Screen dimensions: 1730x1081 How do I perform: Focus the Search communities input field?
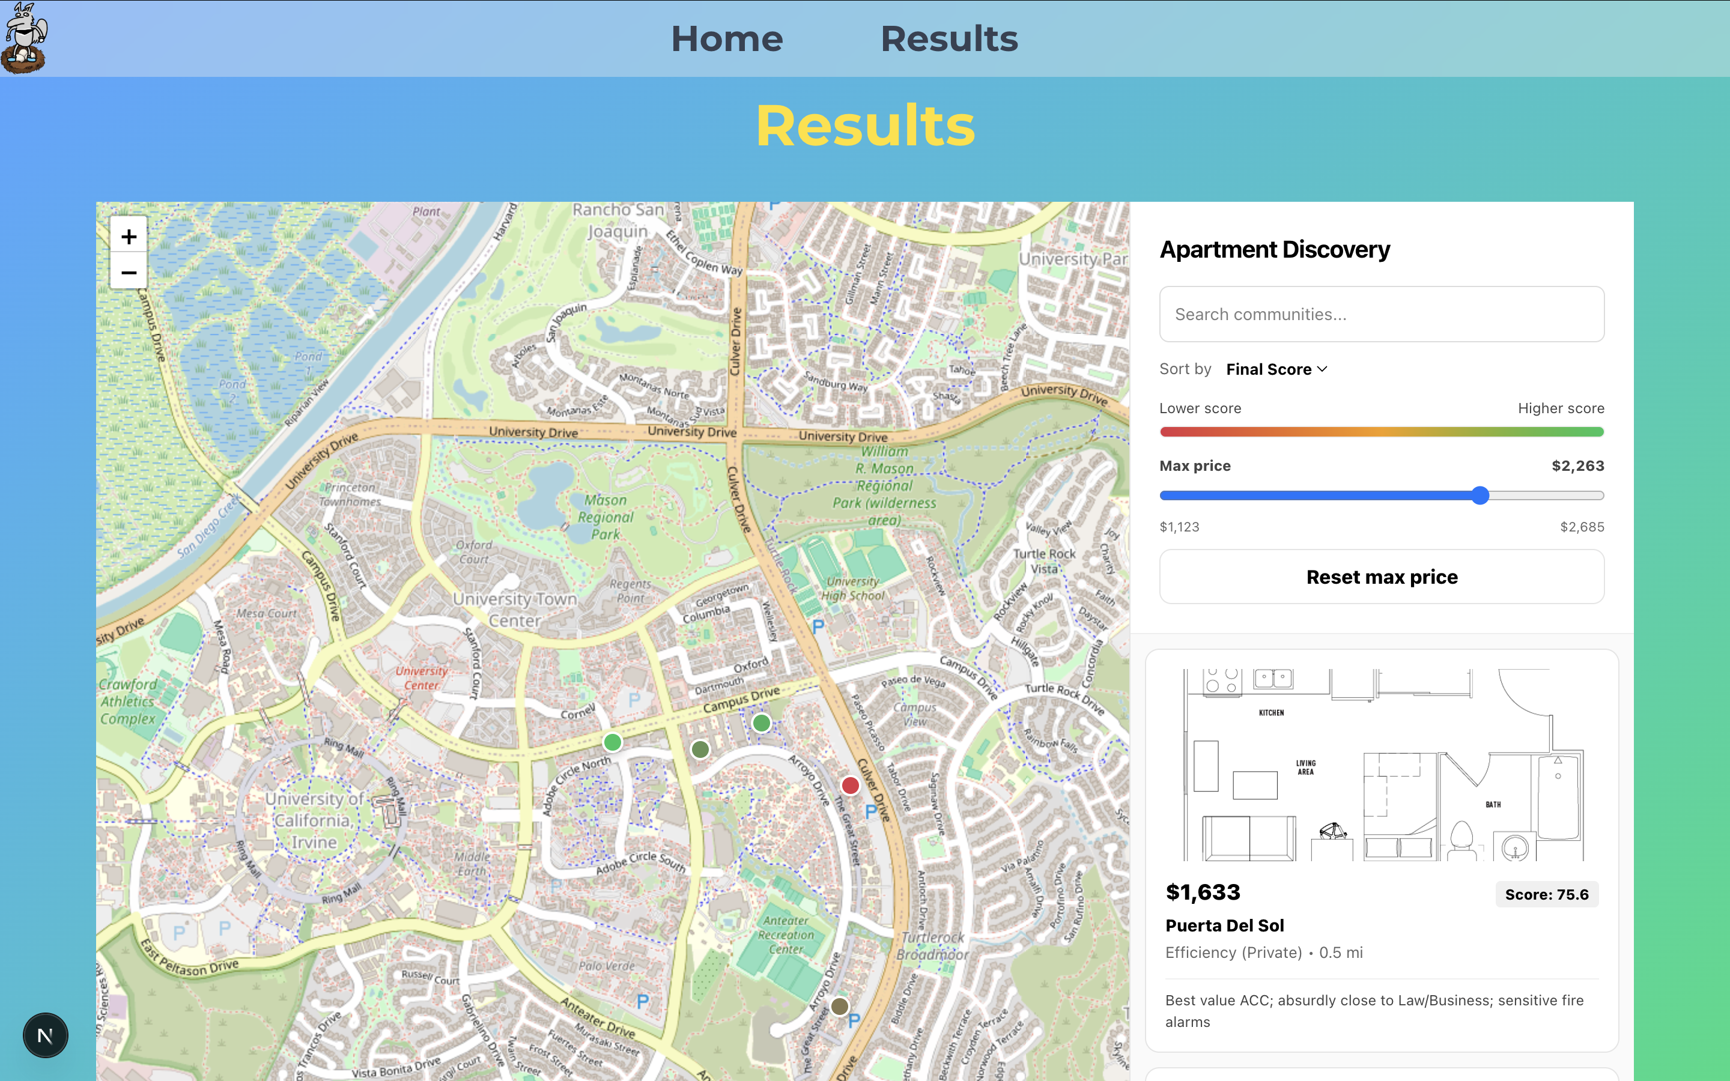(x=1381, y=315)
